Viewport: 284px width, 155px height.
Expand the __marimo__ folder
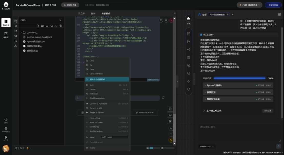(21, 33)
